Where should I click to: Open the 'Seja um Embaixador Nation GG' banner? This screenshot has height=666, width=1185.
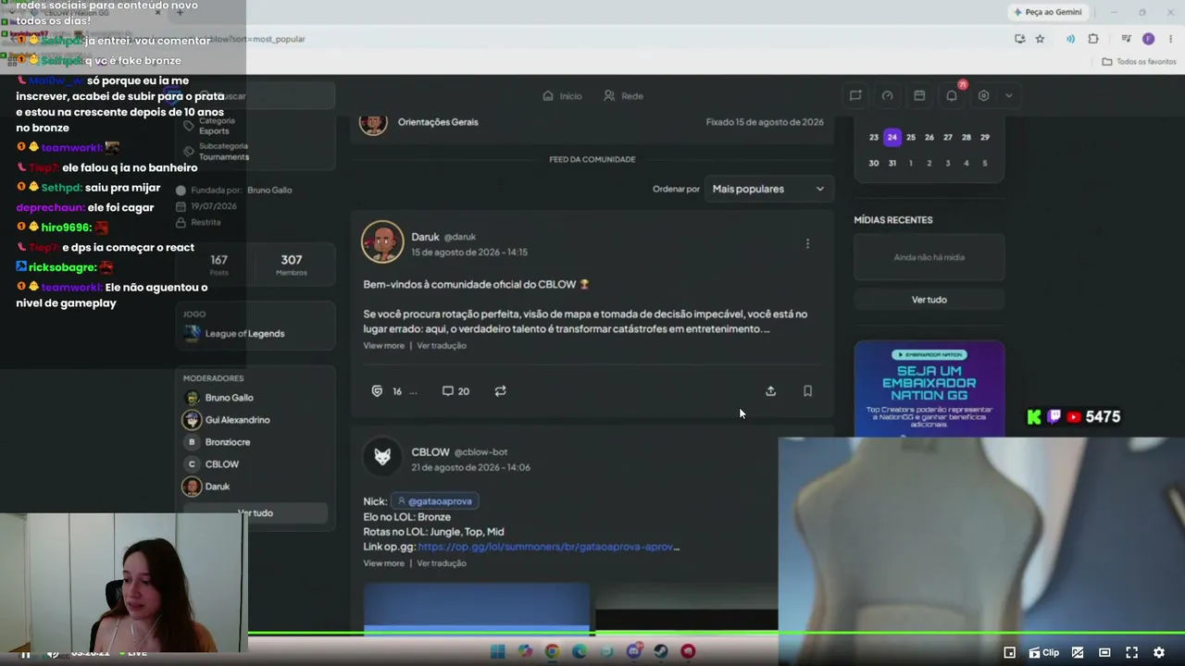click(x=929, y=388)
